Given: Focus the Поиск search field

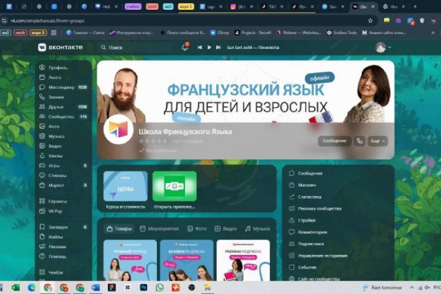Looking at the screenshot, I should click(135, 48).
